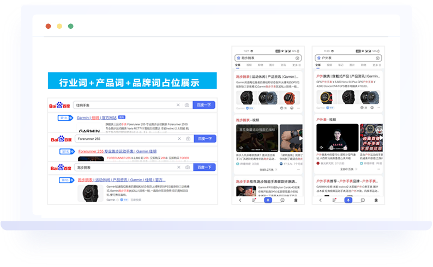Viewport: 433px width, 267px height.
Task: Tap menu list icon in 跑步腕表 phone bottom bar
Action: click(x=254, y=200)
